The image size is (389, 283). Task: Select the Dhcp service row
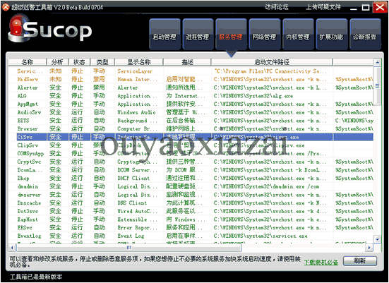coord(191,178)
